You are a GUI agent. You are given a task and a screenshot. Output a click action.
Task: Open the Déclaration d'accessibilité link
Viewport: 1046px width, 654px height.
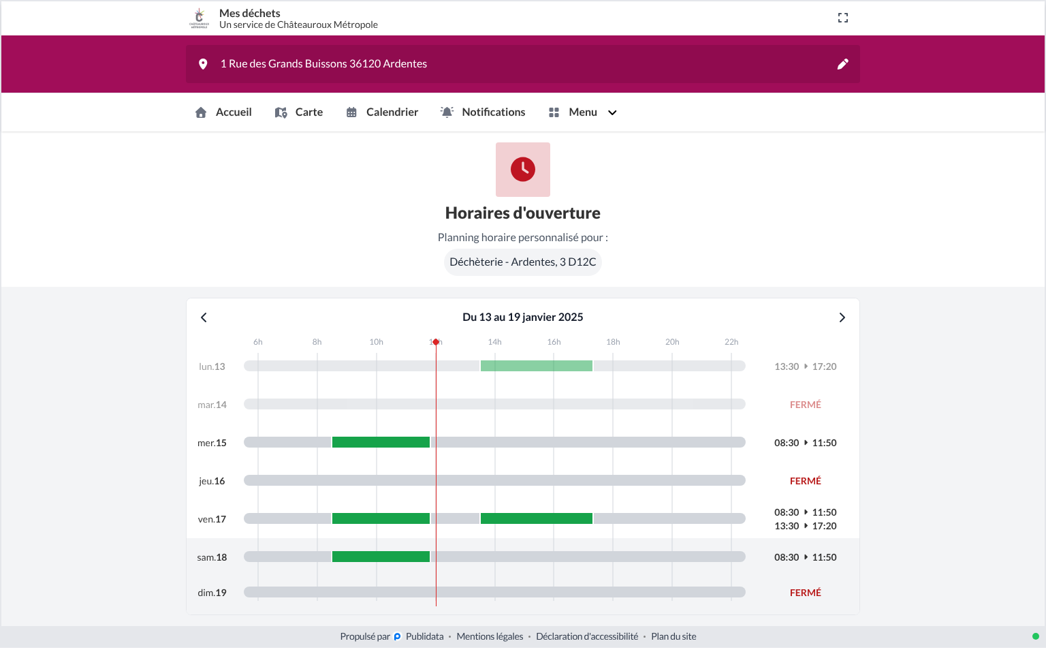point(587,637)
